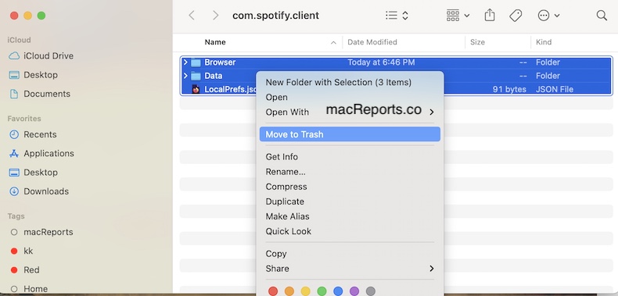Choose Move to Trash
618x296 pixels.
[350, 134]
